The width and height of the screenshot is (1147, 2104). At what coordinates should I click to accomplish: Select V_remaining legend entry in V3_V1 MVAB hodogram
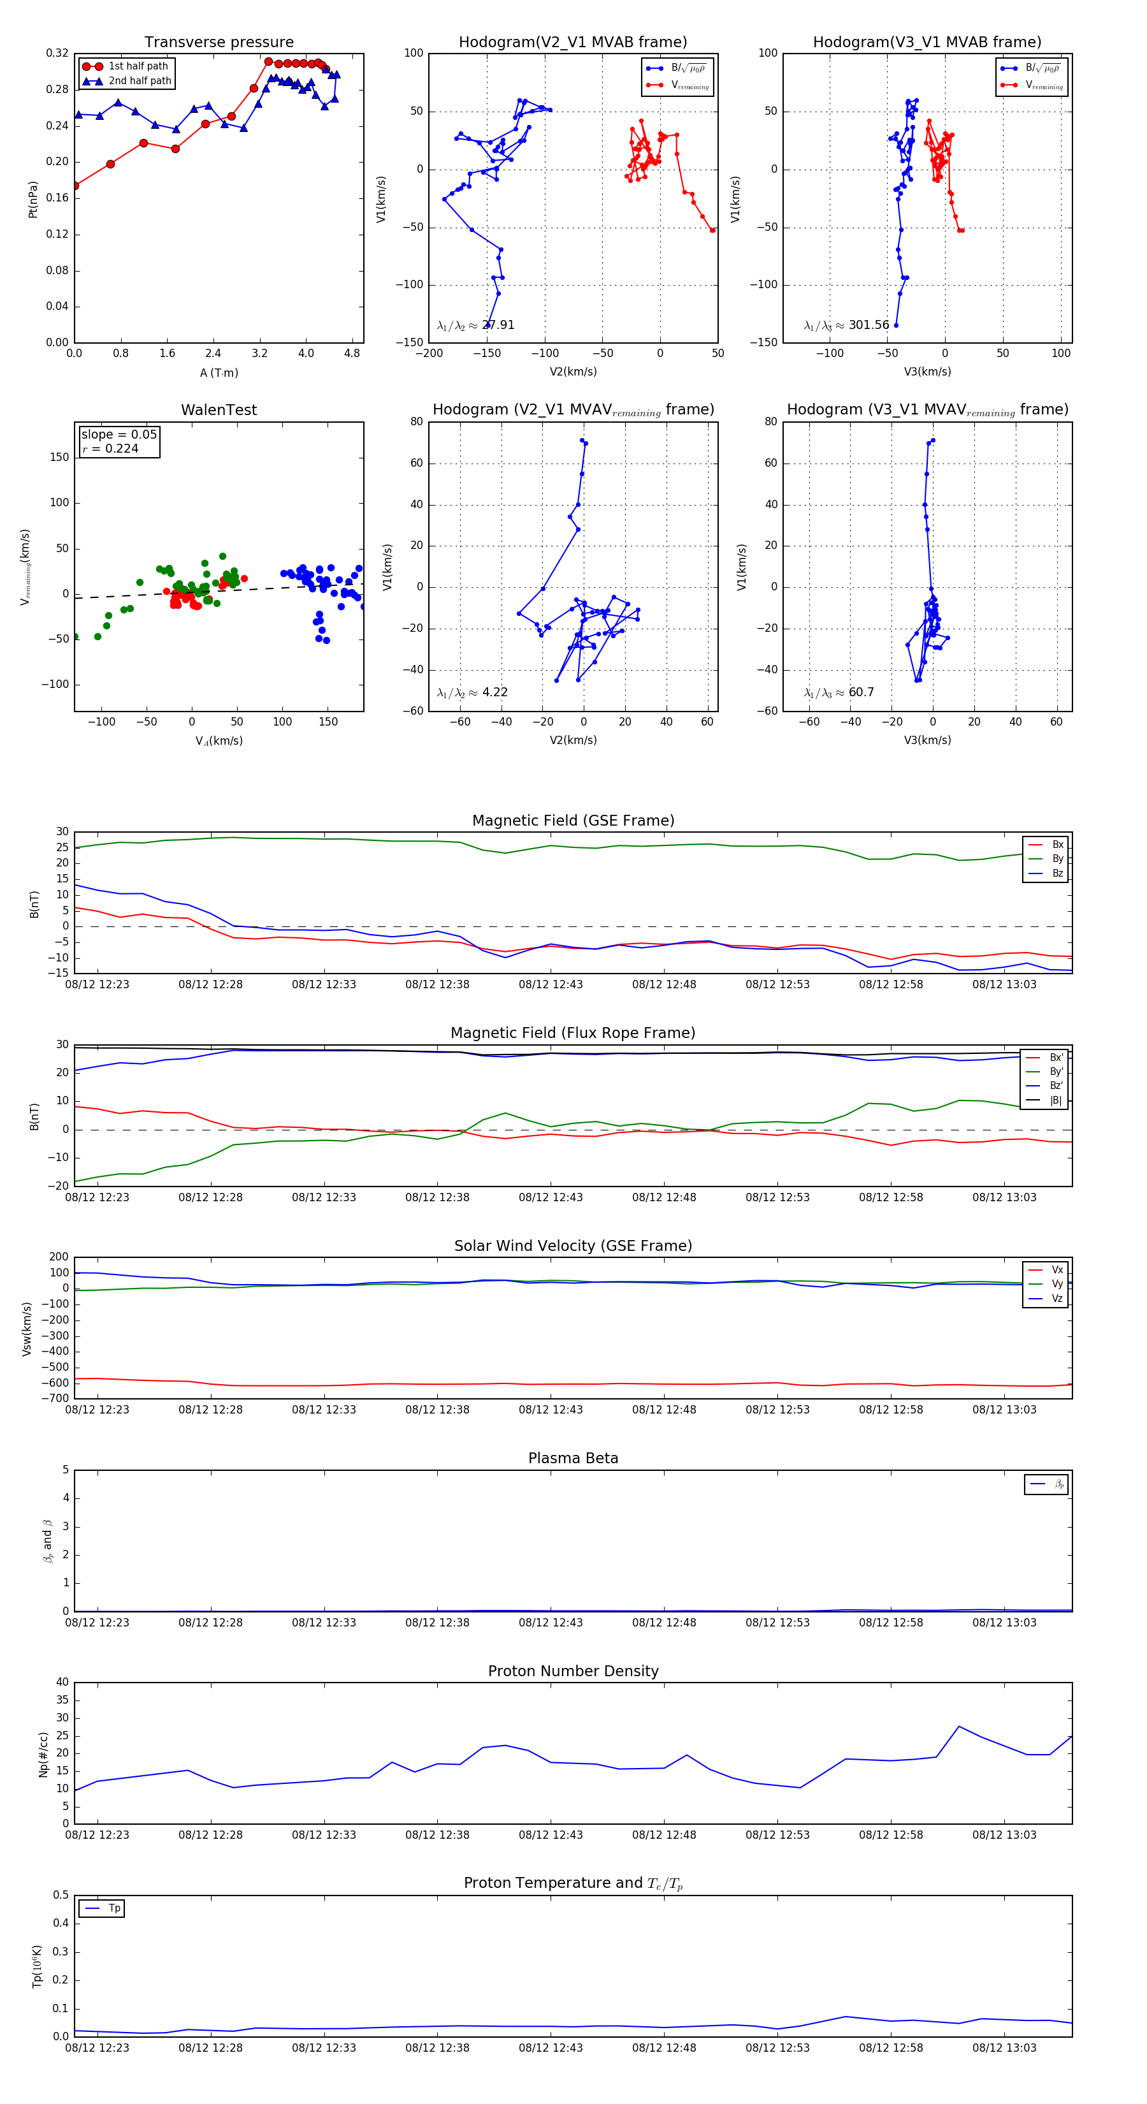point(1032,85)
